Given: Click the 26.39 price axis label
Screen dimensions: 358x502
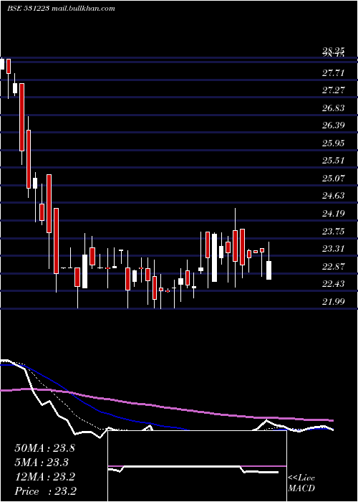Looking at the screenshot, I should point(333,126).
